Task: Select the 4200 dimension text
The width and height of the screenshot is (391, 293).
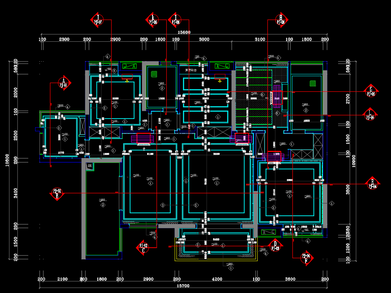Action: coord(217,279)
